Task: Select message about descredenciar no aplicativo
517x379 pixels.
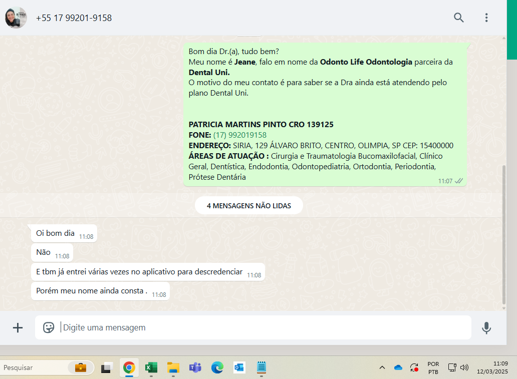Action: (x=148, y=272)
